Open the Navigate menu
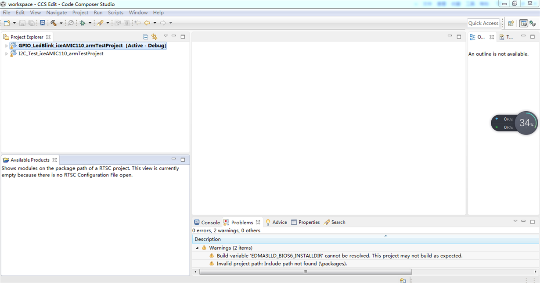The height and width of the screenshot is (283, 540). [x=57, y=13]
